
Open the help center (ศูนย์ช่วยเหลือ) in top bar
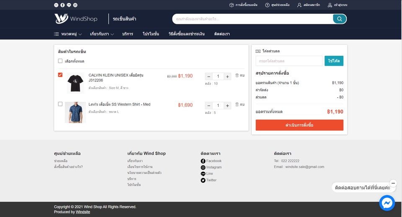277,5
